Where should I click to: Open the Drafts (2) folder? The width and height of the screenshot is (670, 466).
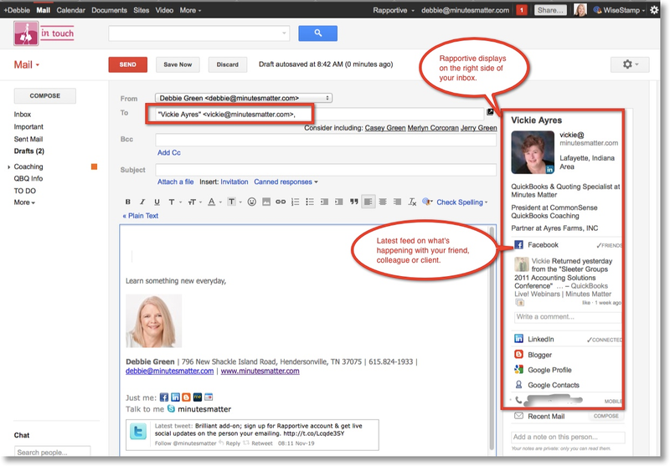tap(29, 151)
